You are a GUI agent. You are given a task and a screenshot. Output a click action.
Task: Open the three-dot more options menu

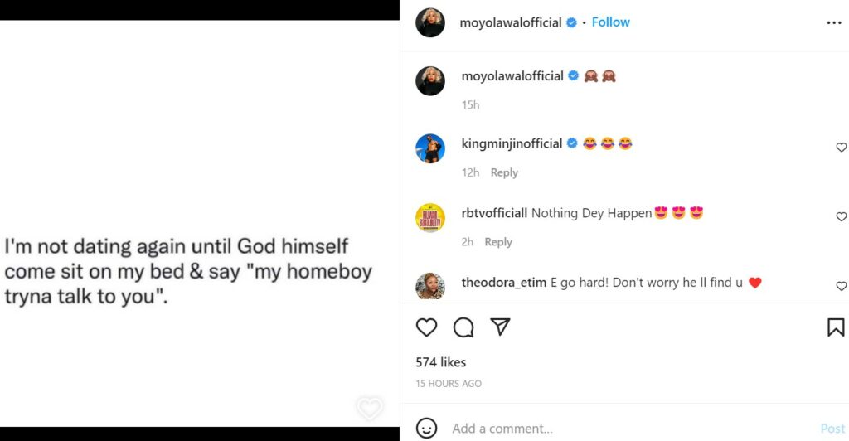coord(834,23)
